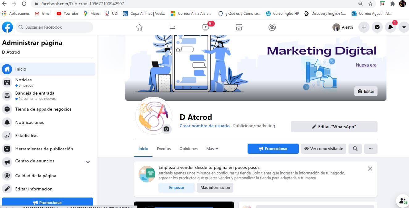Switch to the Opiniones tab
The height and width of the screenshot is (208, 409).
point(188,149)
